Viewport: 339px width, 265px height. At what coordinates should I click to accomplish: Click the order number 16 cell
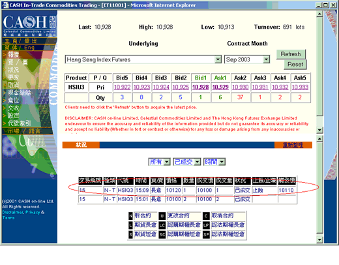[90, 190]
